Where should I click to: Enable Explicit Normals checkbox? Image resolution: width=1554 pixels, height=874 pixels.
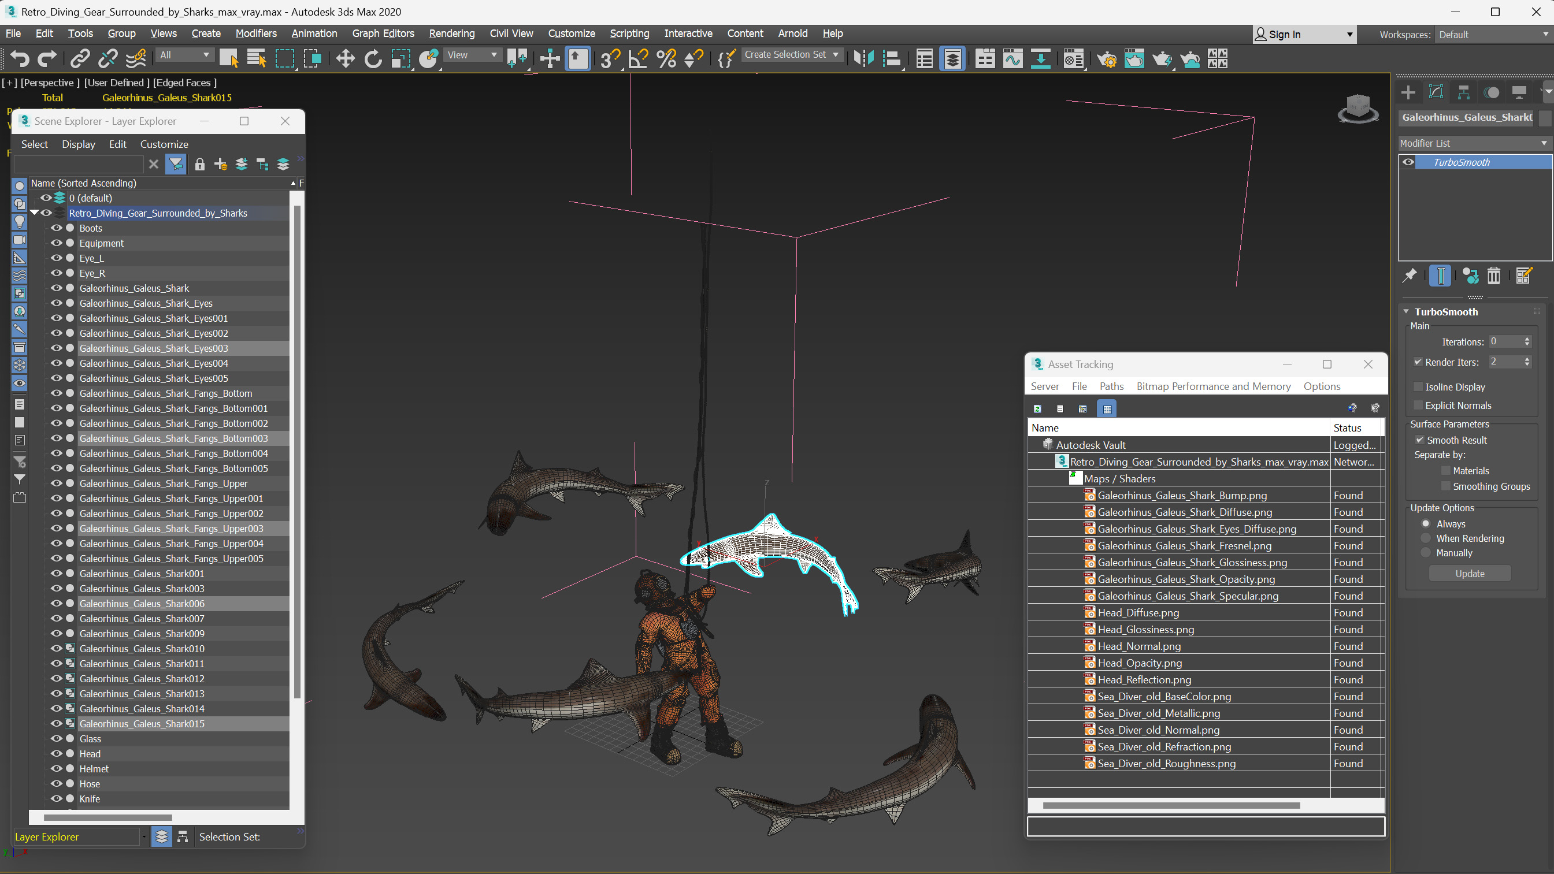coord(1418,406)
